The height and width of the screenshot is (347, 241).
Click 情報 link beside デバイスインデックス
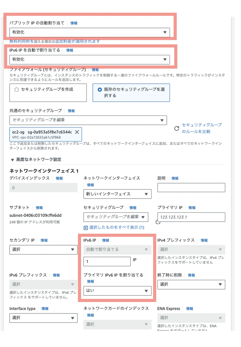[59, 178]
